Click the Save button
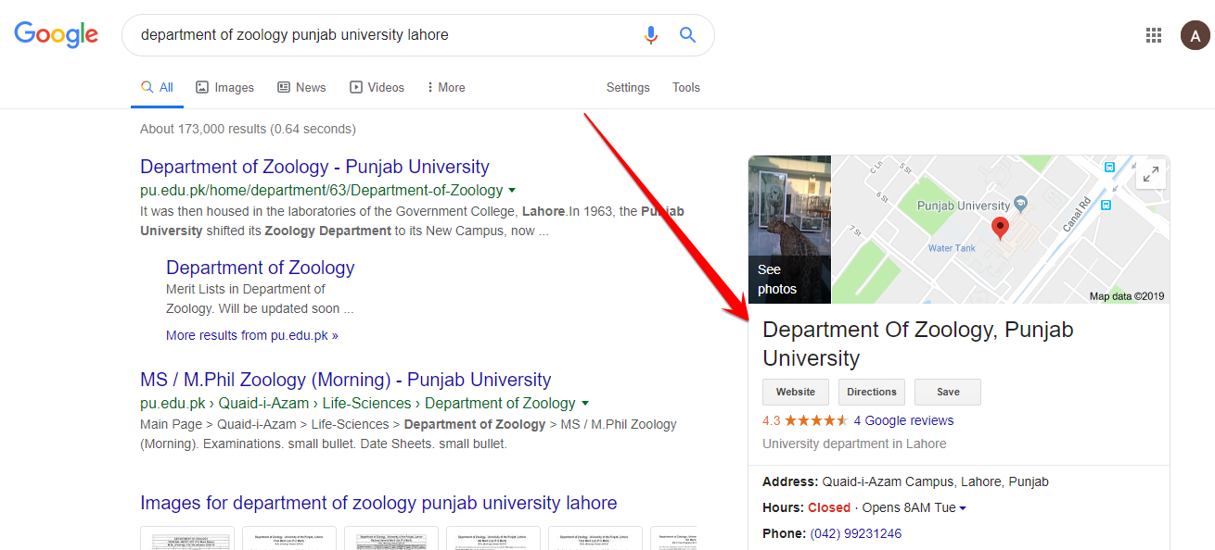This screenshot has width=1215, height=550. point(948,392)
